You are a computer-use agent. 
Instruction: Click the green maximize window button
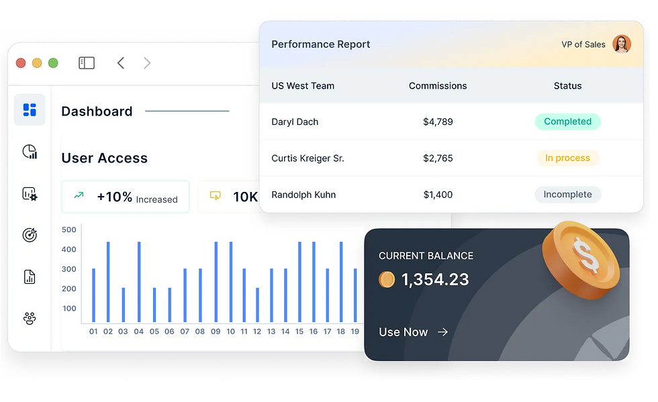pos(53,63)
